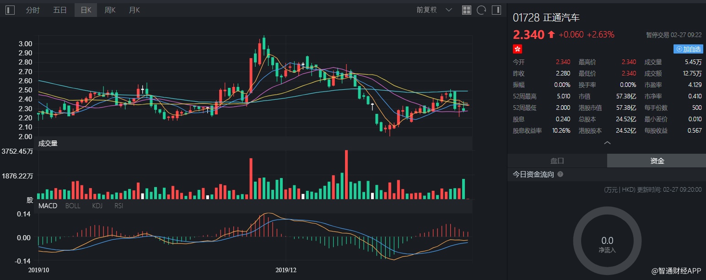
Task: Select the 五日 five-day chart
Action: click(x=60, y=10)
